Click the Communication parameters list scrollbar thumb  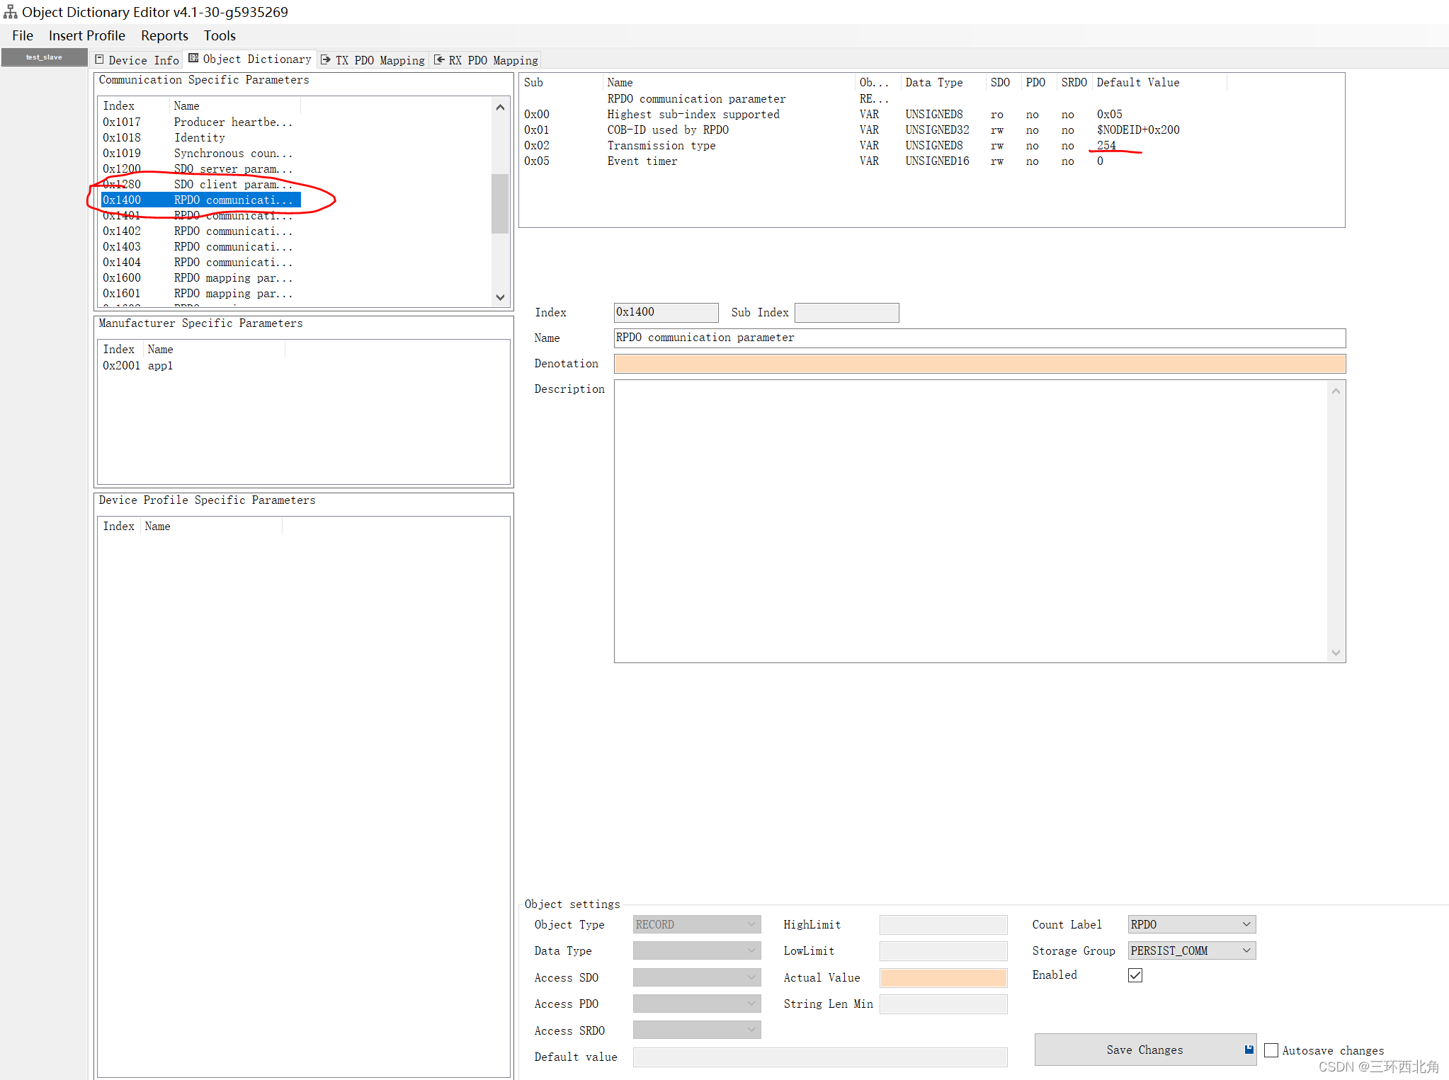tap(500, 203)
